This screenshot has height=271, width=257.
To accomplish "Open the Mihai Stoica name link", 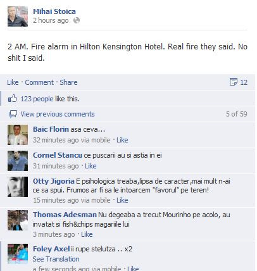I will pos(54,11).
